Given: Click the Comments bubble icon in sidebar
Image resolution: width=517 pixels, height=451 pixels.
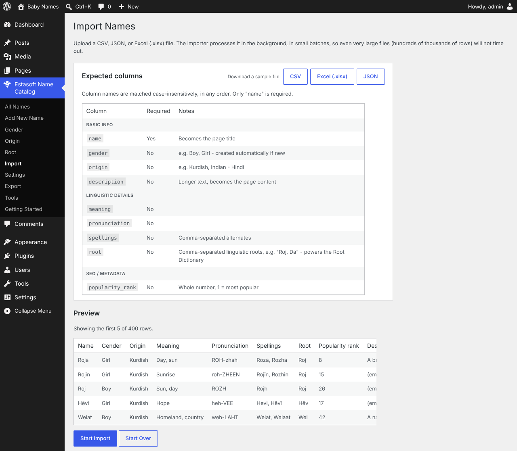Looking at the screenshot, I should [7, 224].
